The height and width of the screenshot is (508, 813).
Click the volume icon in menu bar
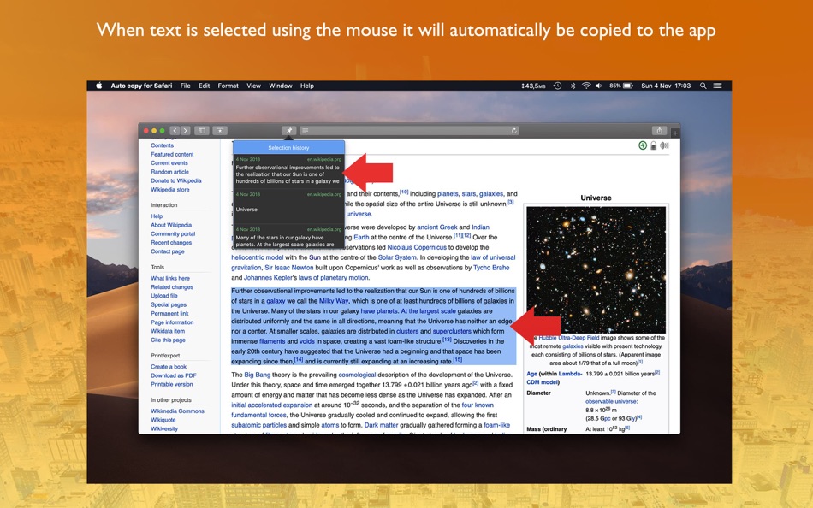coord(598,86)
